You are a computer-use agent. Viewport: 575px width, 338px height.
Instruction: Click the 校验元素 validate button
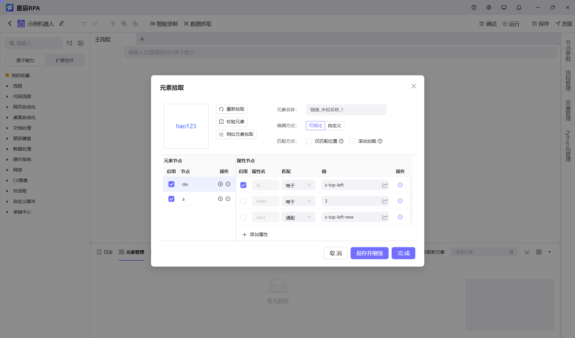[232, 122]
